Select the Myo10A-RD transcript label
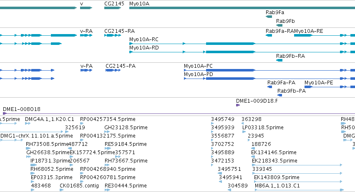Viewport: 355px width, 192px height. point(144,48)
